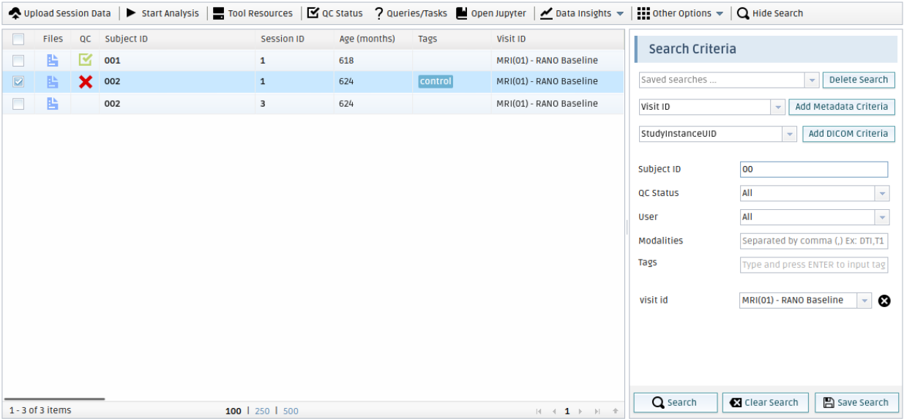Viewport: 904px width, 419px height.
Task: Click the Save Search button
Action: click(856, 402)
